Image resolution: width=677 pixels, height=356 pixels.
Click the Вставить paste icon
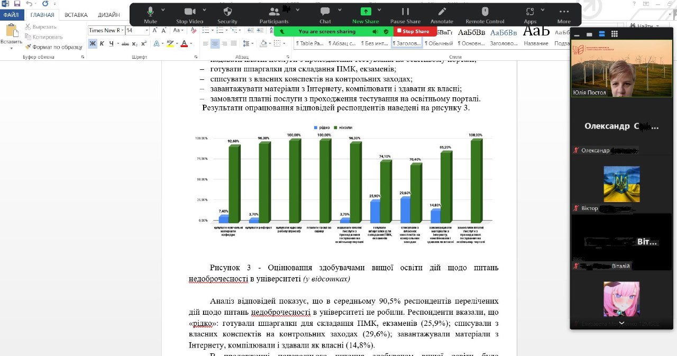tap(11, 30)
